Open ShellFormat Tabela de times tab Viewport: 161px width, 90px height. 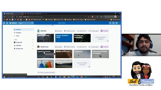69,47
